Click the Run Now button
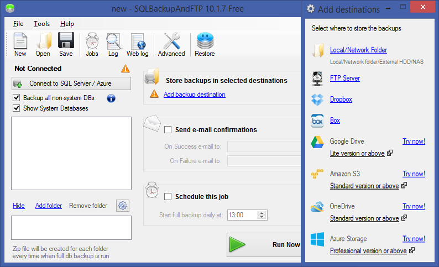 264,245
